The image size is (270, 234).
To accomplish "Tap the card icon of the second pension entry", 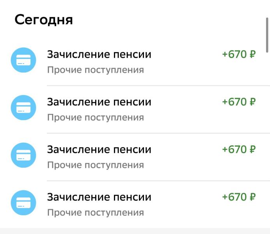I will pos(23,108).
